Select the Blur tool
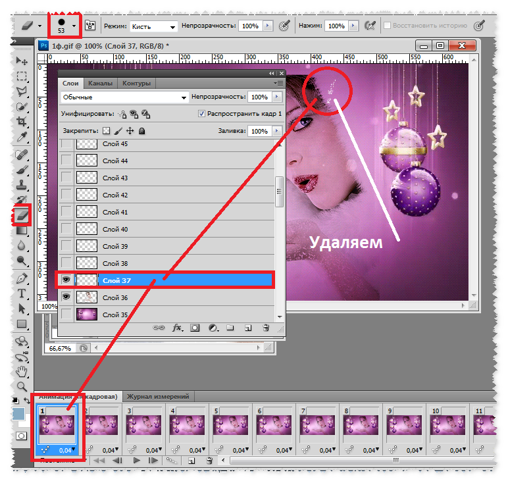The width and height of the screenshot is (508, 483). (x=22, y=245)
